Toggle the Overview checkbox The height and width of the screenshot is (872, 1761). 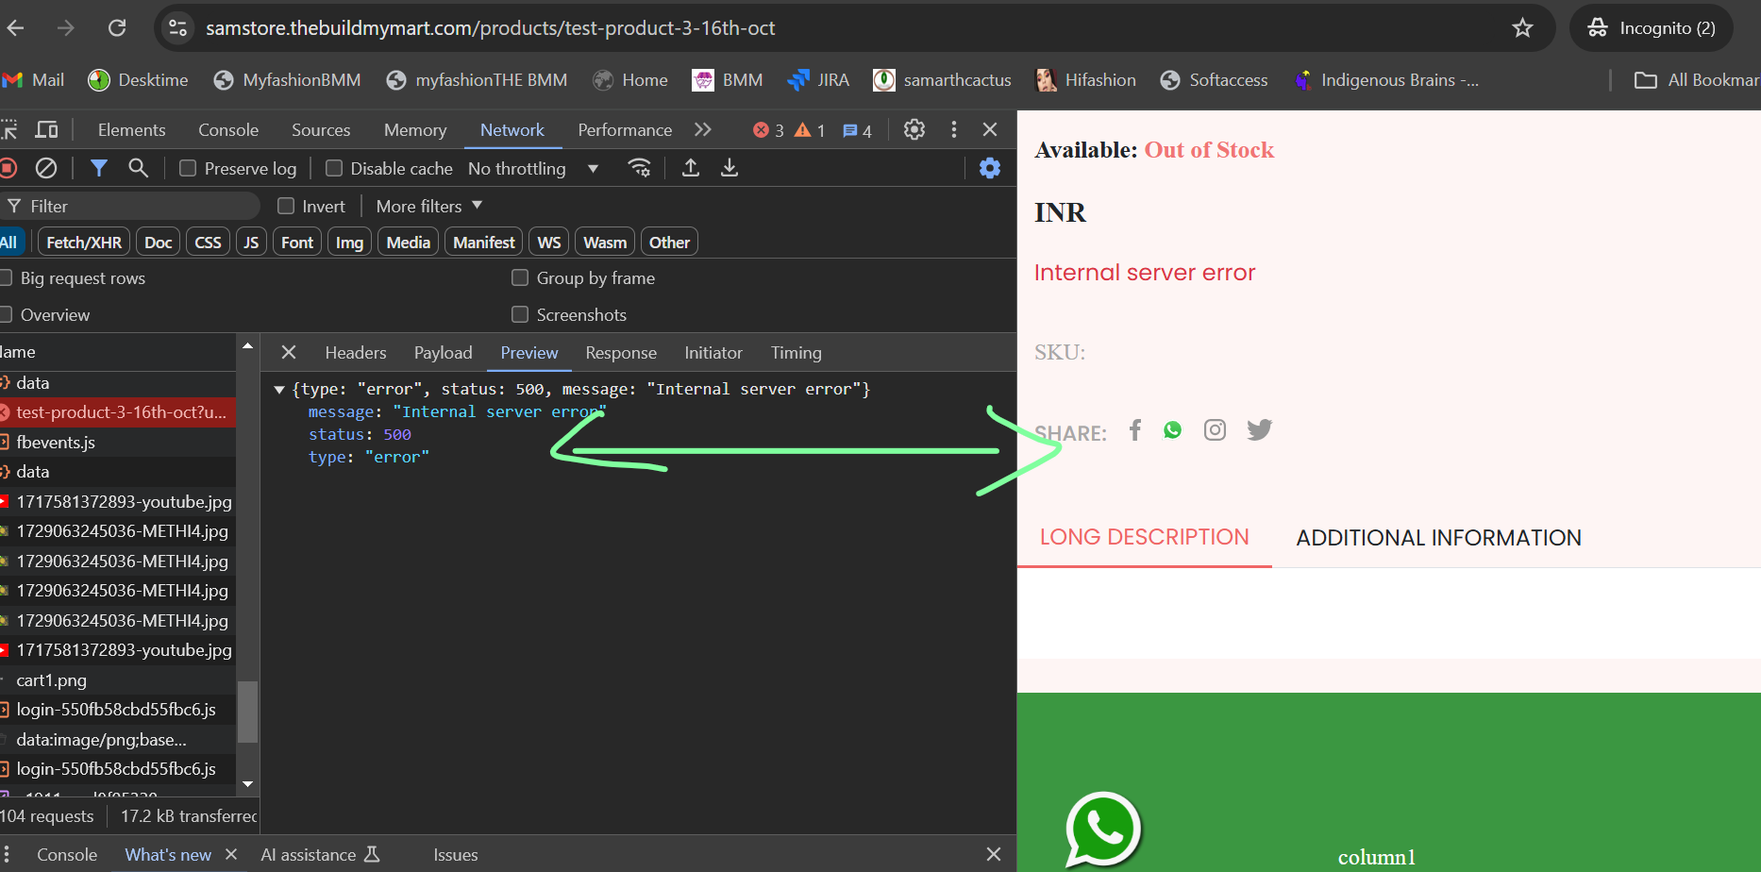click(6, 314)
